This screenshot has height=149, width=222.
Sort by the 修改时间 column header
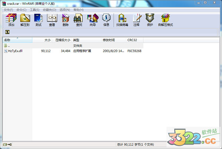coord(114,40)
